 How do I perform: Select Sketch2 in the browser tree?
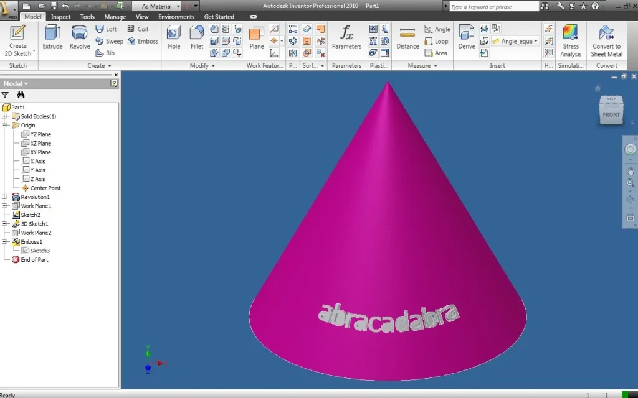click(26, 215)
